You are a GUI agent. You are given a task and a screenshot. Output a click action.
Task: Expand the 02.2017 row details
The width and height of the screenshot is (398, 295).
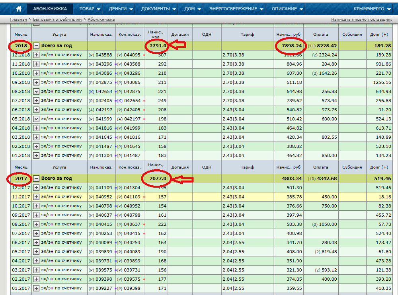(x=36, y=279)
